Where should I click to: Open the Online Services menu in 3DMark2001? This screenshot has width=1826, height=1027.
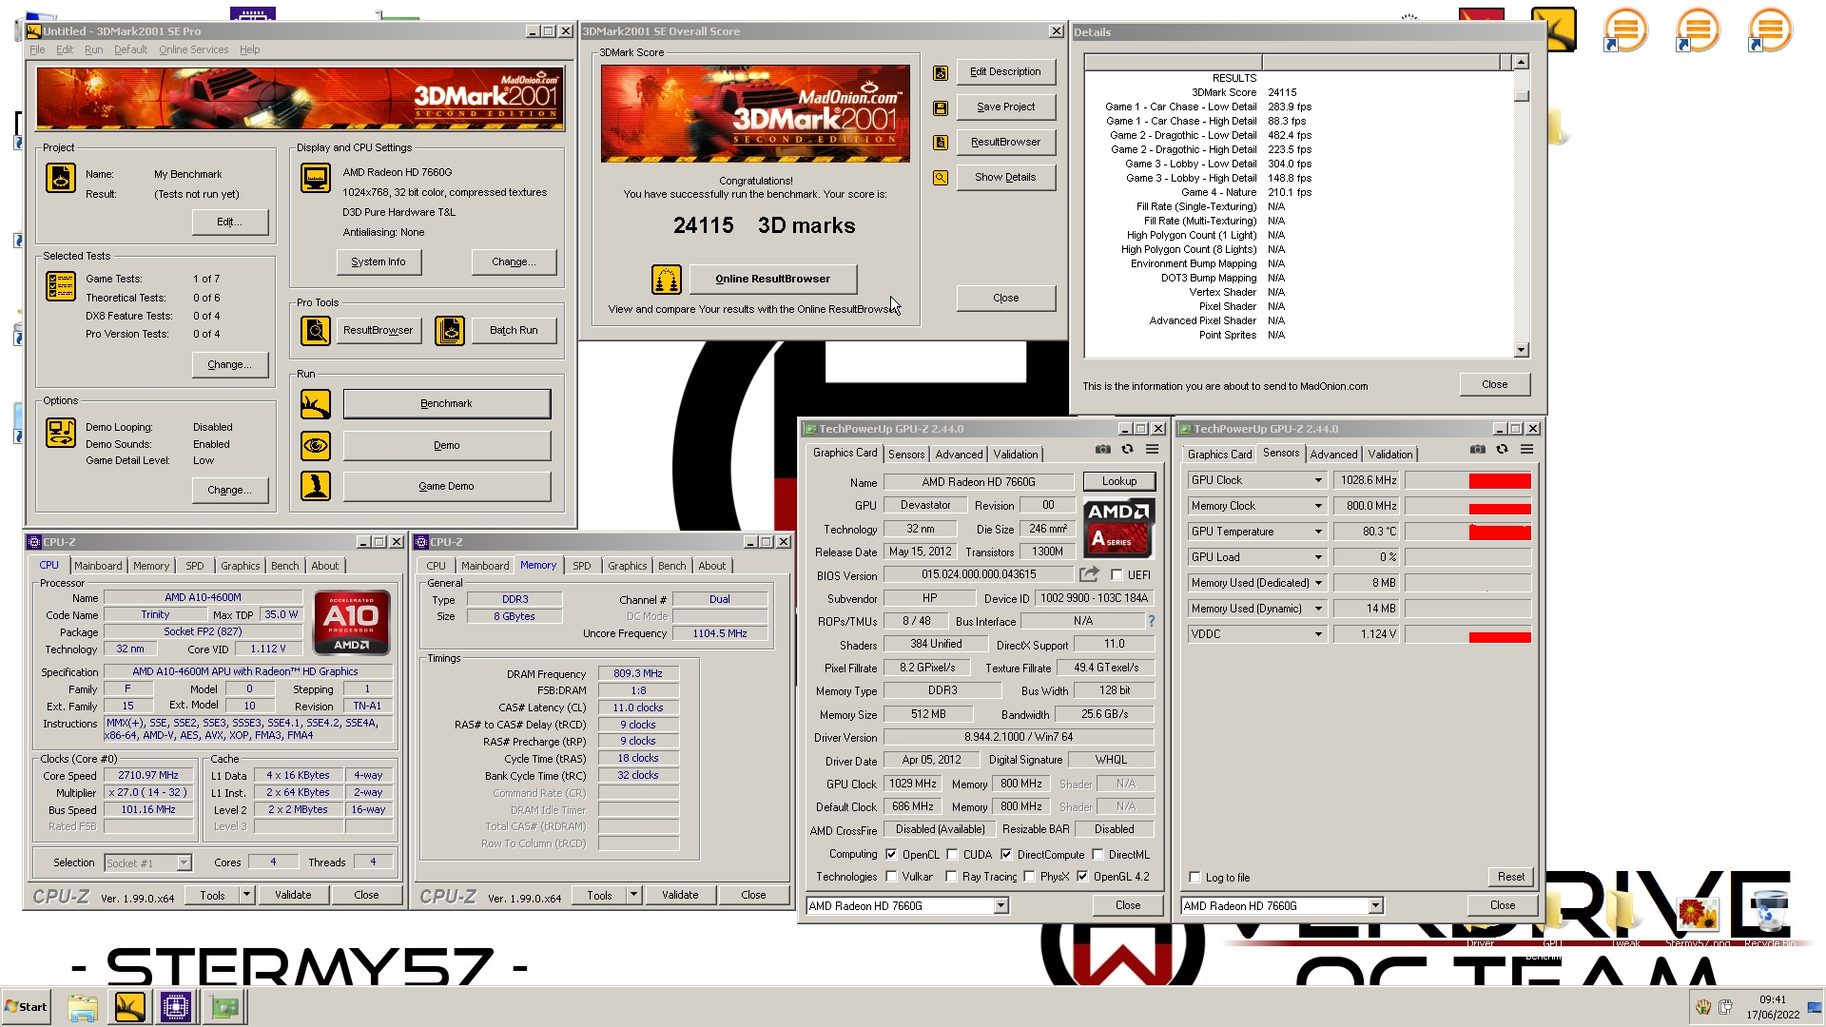click(x=193, y=49)
